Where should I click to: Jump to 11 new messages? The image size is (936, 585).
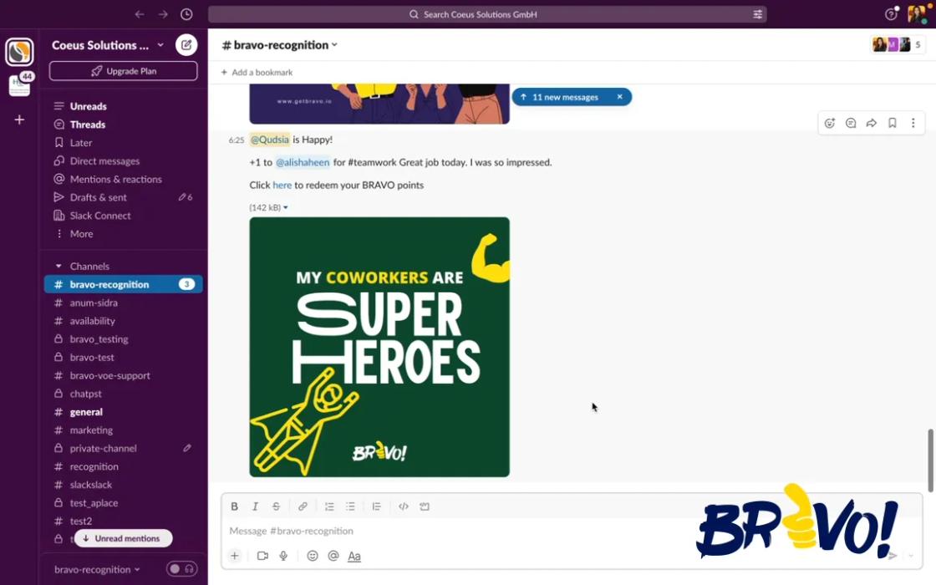pos(565,97)
